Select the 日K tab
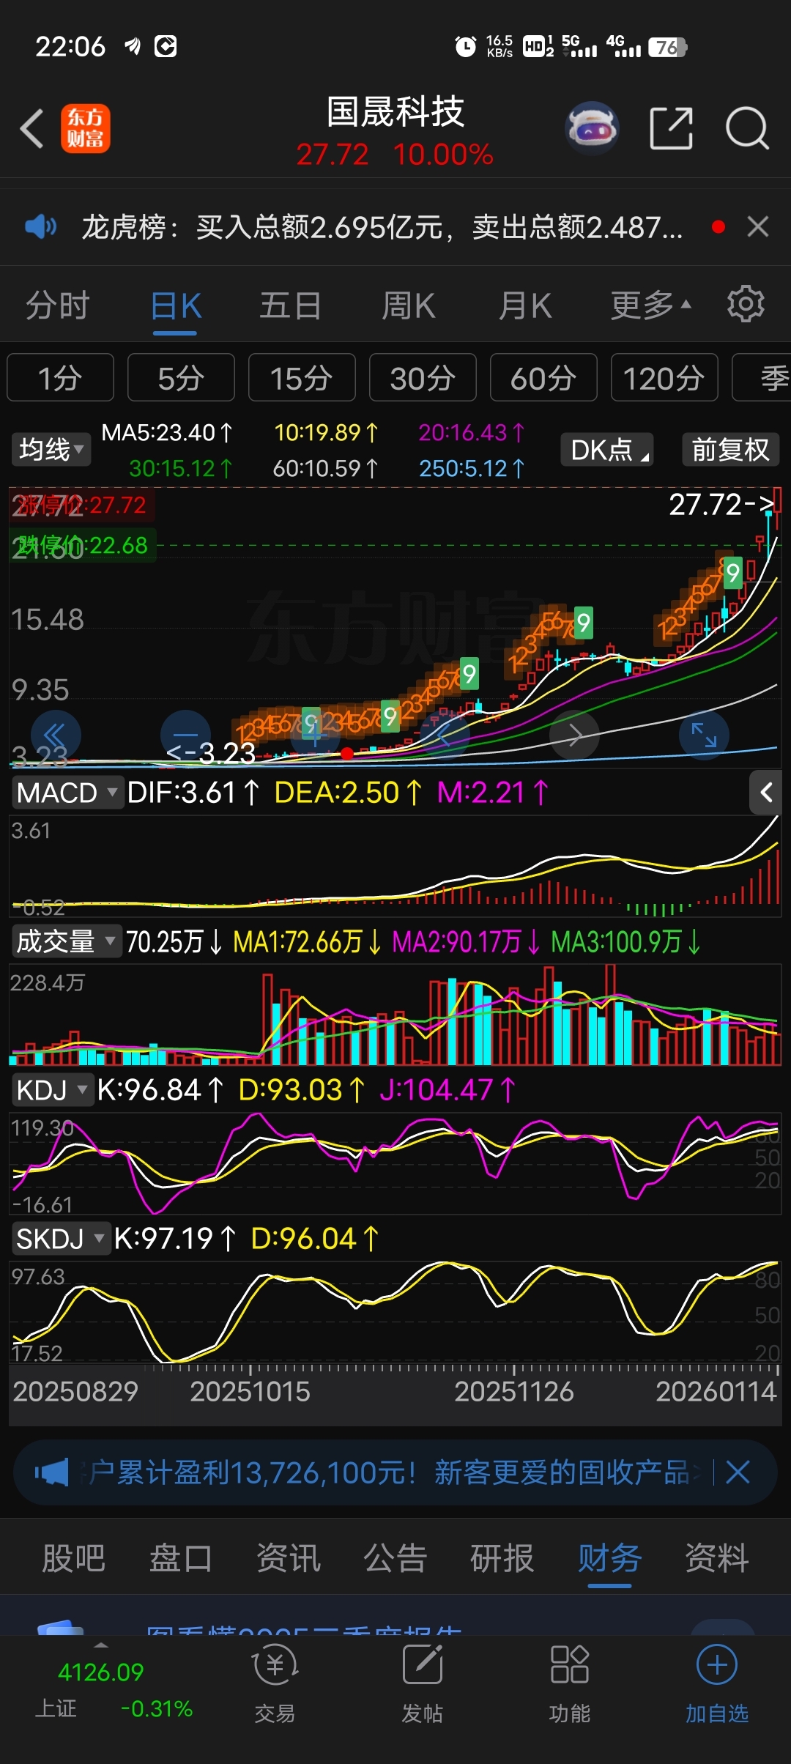Screen dimensions: 791x1764 [x=176, y=305]
